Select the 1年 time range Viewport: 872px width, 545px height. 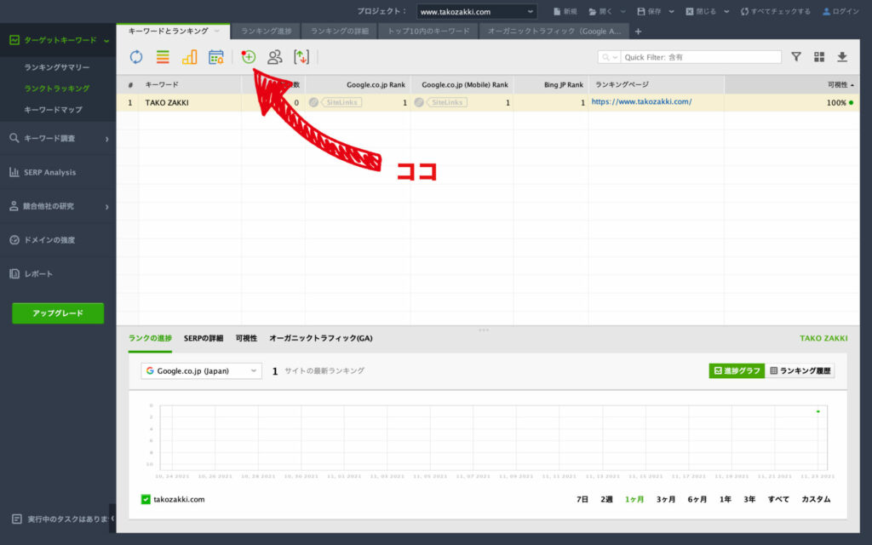[726, 499]
